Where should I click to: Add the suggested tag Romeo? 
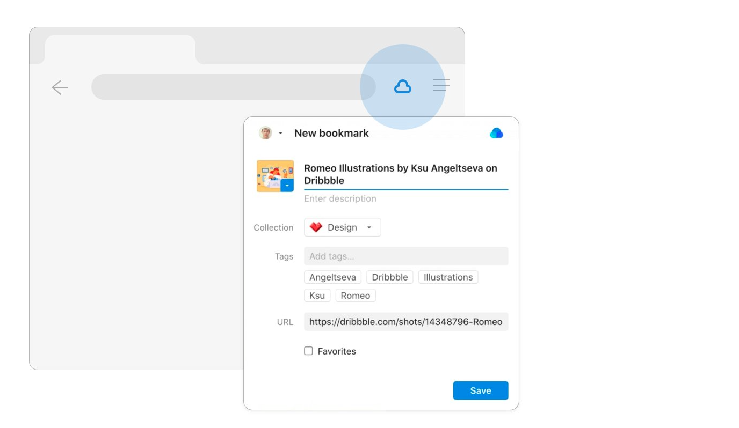356,296
